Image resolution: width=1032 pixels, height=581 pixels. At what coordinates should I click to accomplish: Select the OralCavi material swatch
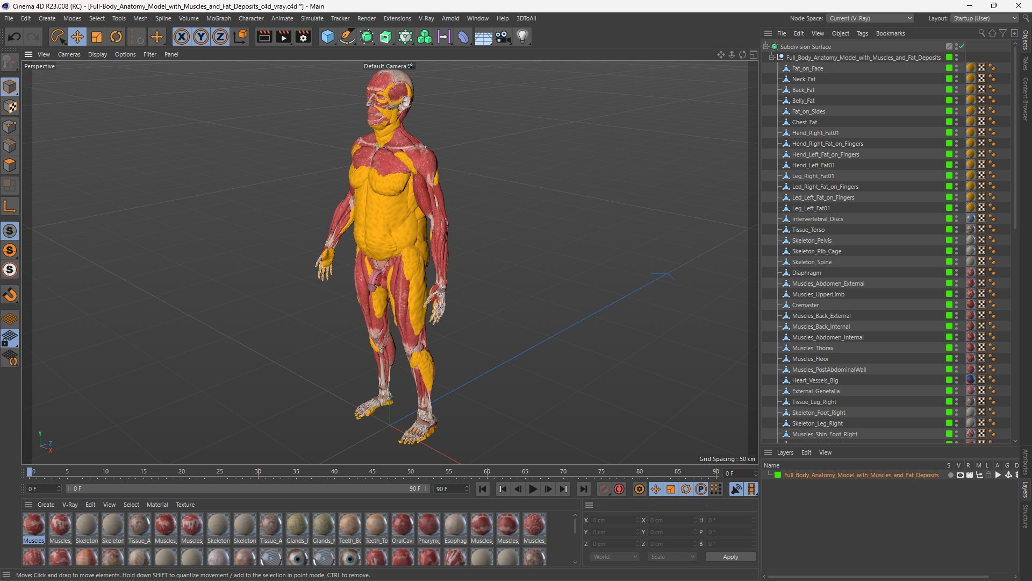point(403,529)
